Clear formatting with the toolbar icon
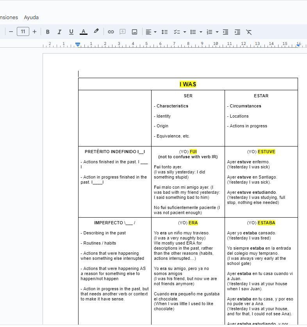This screenshot has height=327, width=307. click(249, 32)
